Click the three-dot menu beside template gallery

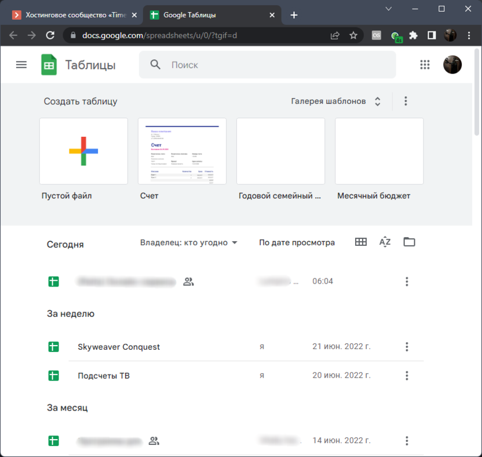(x=406, y=101)
